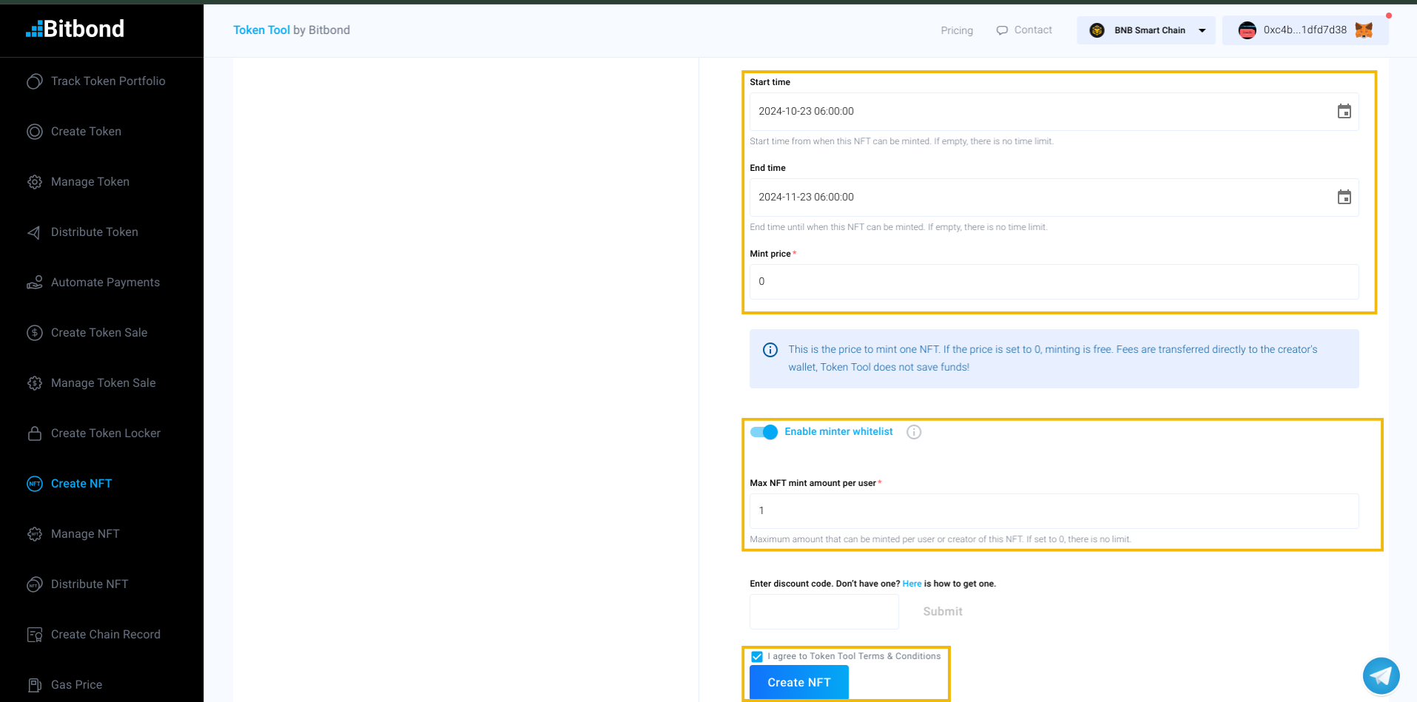1417x702 pixels.
Task: Click the Gas Price icon
Action: coord(34,684)
